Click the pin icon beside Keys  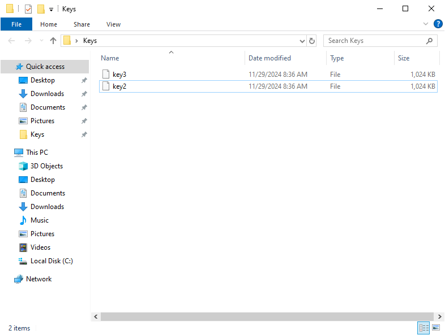(x=84, y=134)
